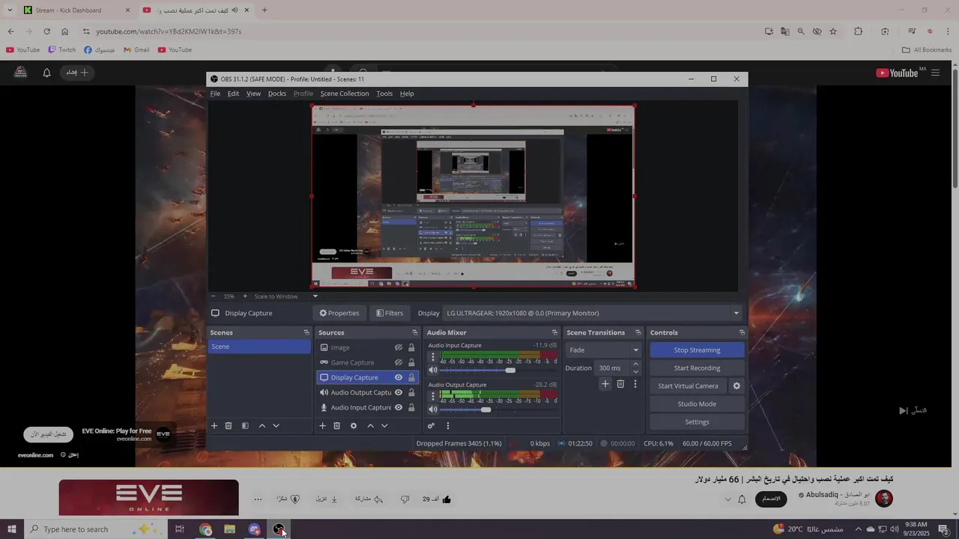This screenshot has width=959, height=539.
Task: Move source down in Sources dock
Action: tap(384, 426)
